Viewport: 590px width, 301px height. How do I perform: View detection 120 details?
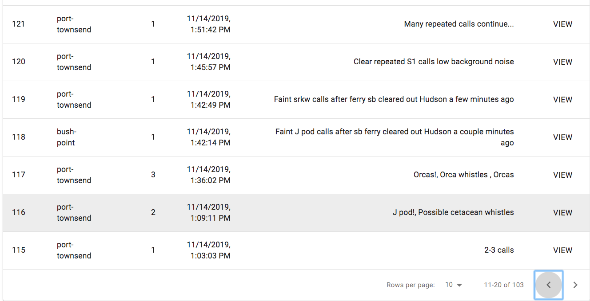point(562,62)
